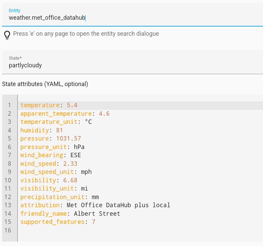Click the wind_speed_unit mph value
Image resolution: width=263 pixels, height=246 pixels.
click(86, 172)
